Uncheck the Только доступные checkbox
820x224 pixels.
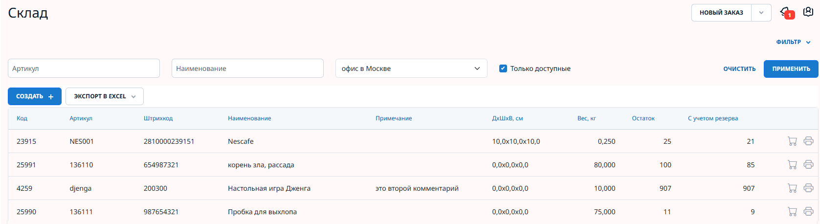coord(503,68)
